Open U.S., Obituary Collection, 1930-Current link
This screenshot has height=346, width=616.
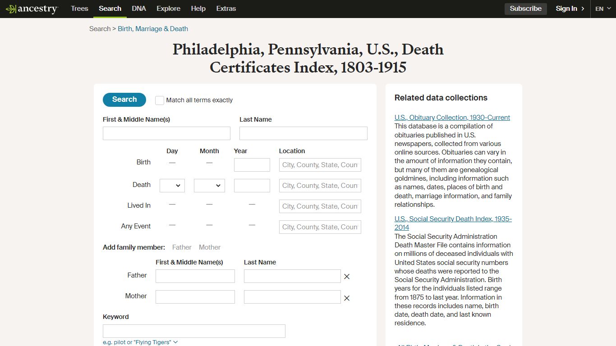[452, 118]
